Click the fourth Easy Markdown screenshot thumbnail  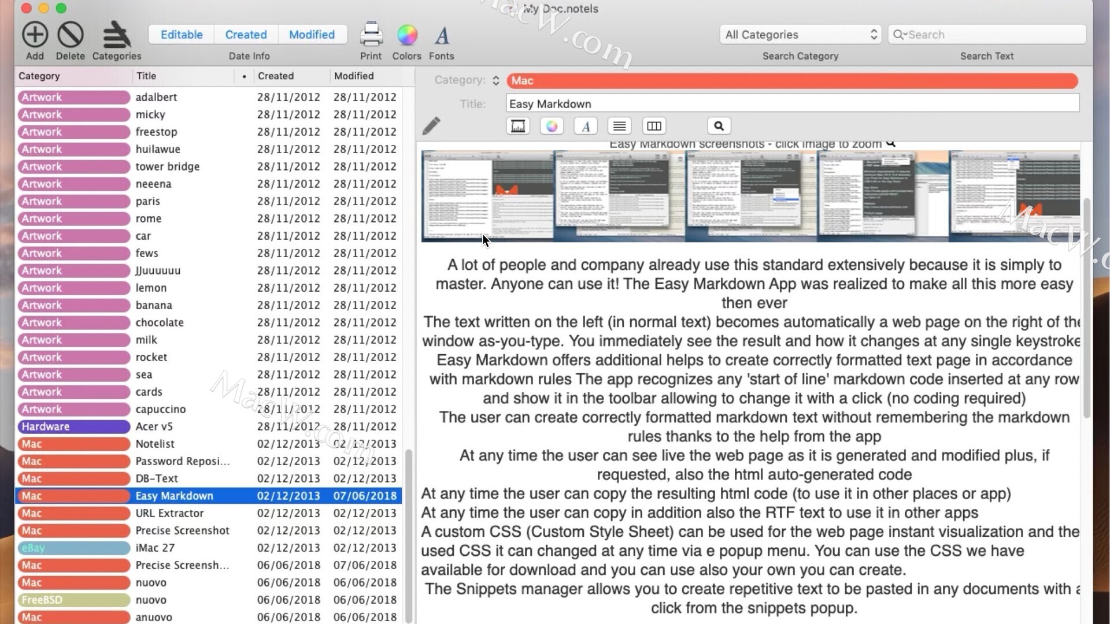coord(883,196)
